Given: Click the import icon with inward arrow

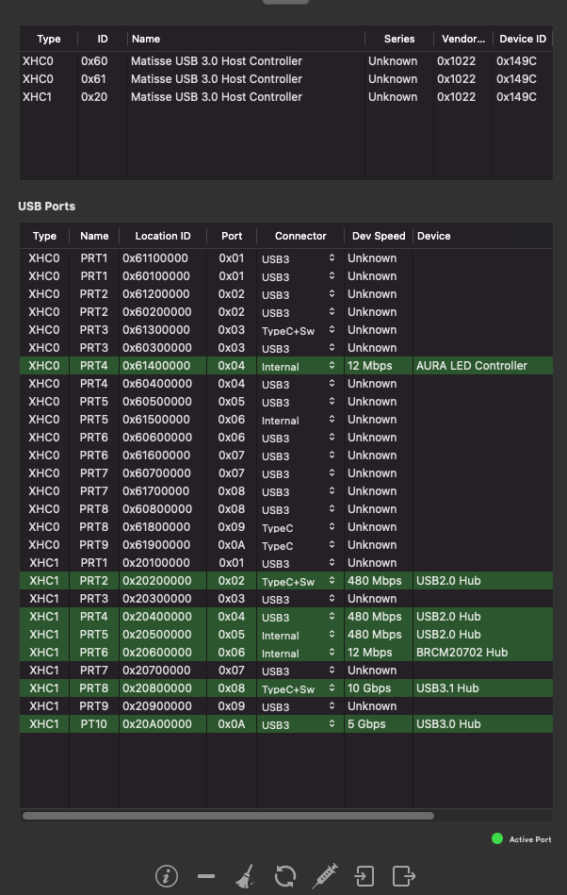Looking at the screenshot, I should (x=364, y=876).
